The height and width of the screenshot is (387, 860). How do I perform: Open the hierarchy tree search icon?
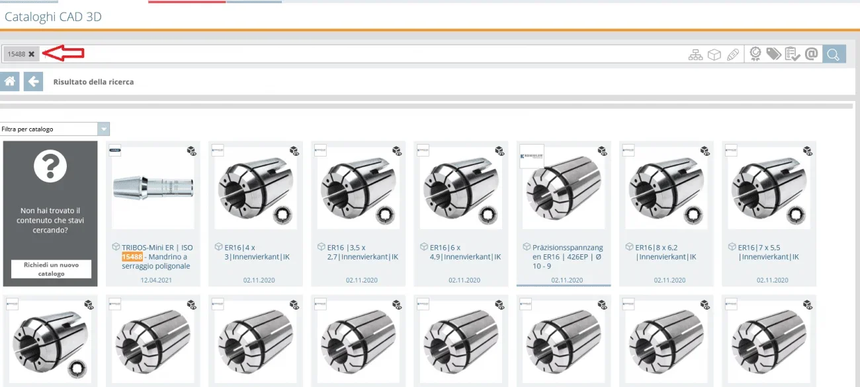695,55
